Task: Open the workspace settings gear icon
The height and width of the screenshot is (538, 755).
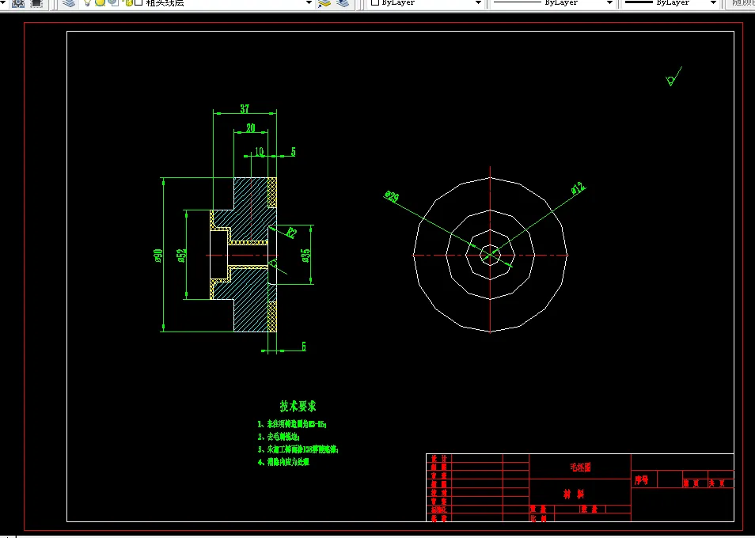Action: pyautogui.click(x=18, y=3)
